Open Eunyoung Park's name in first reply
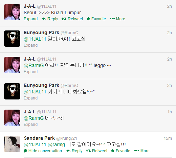 pyautogui.click(x=41, y=32)
